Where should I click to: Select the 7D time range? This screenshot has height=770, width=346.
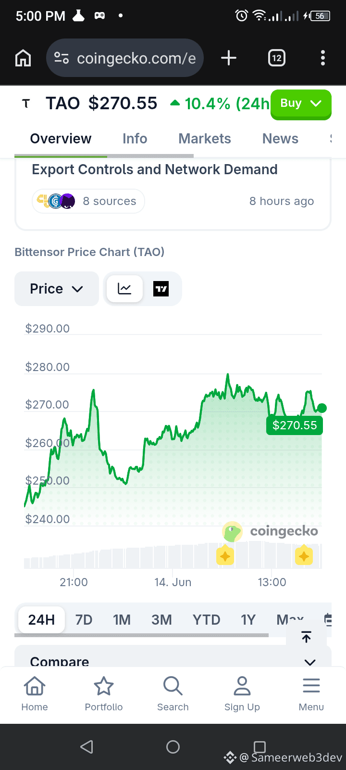(84, 620)
